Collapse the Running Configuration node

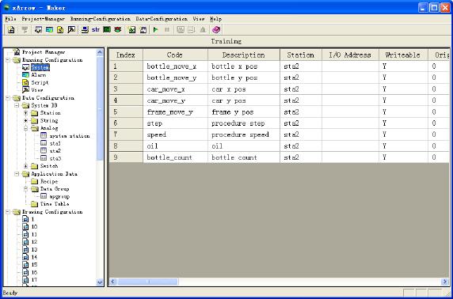[x=8, y=60]
